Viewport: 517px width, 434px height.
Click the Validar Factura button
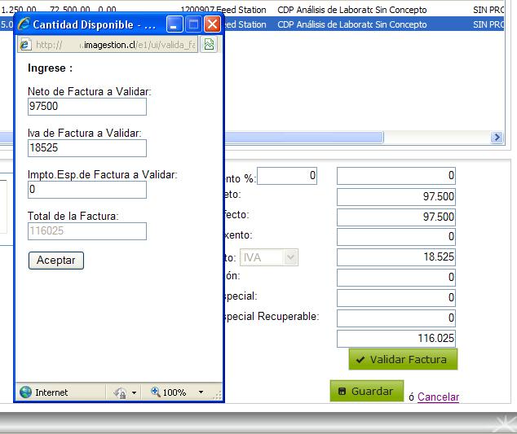tap(404, 359)
